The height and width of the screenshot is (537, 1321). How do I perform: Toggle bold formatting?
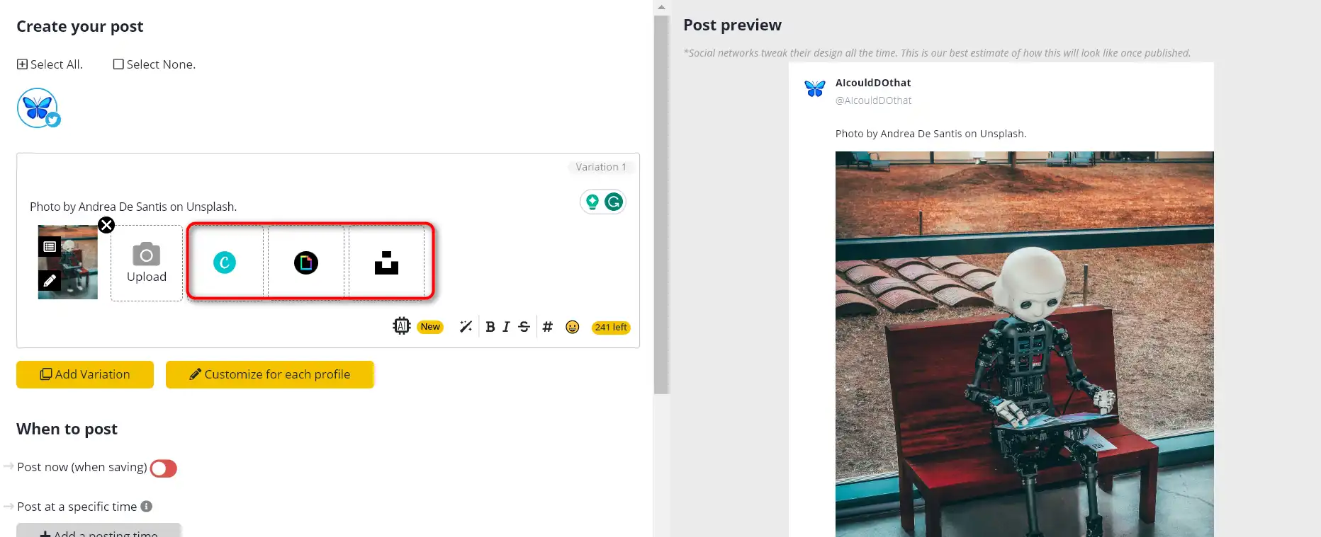point(490,327)
